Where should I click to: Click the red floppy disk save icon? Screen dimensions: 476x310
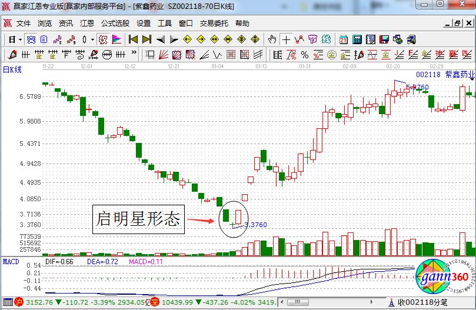coord(384,39)
